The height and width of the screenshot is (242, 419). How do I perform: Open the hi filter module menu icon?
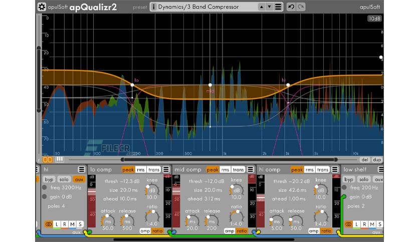tap(81, 169)
